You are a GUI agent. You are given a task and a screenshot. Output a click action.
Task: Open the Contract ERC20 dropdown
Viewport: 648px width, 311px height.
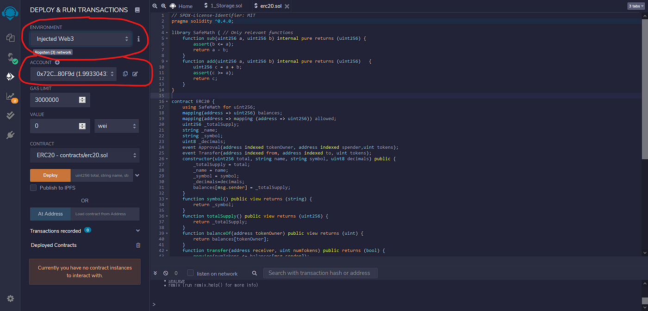click(85, 155)
